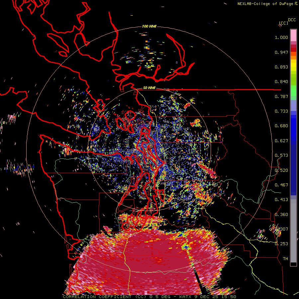Click the NEXLAB-College of DuPage label
This screenshot has width=299, height=299.
265,4
